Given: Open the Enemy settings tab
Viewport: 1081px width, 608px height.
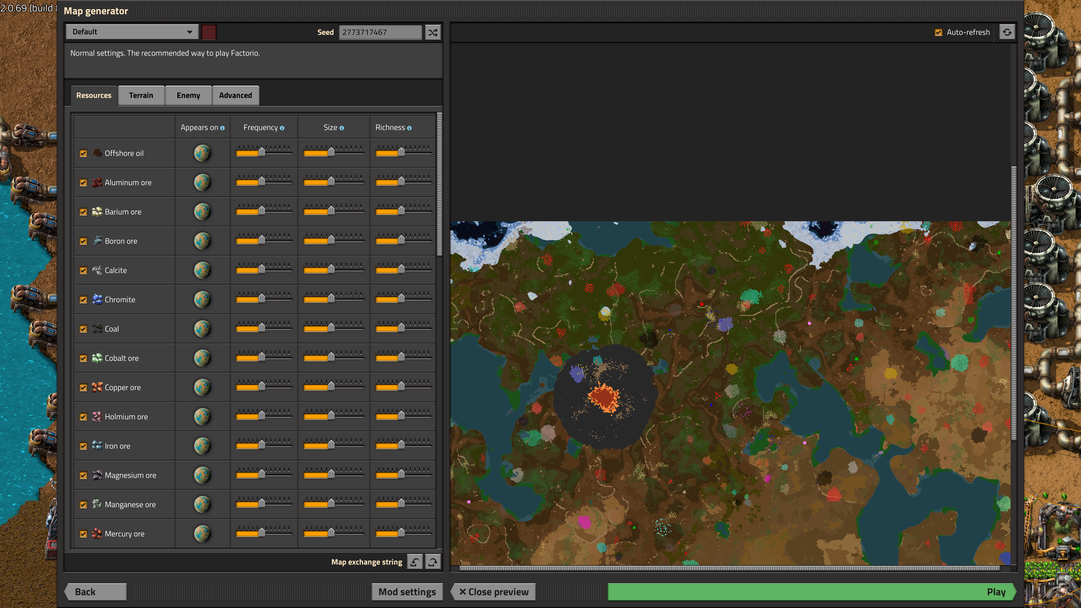Looking at the screenshot, I should point(188,95).
